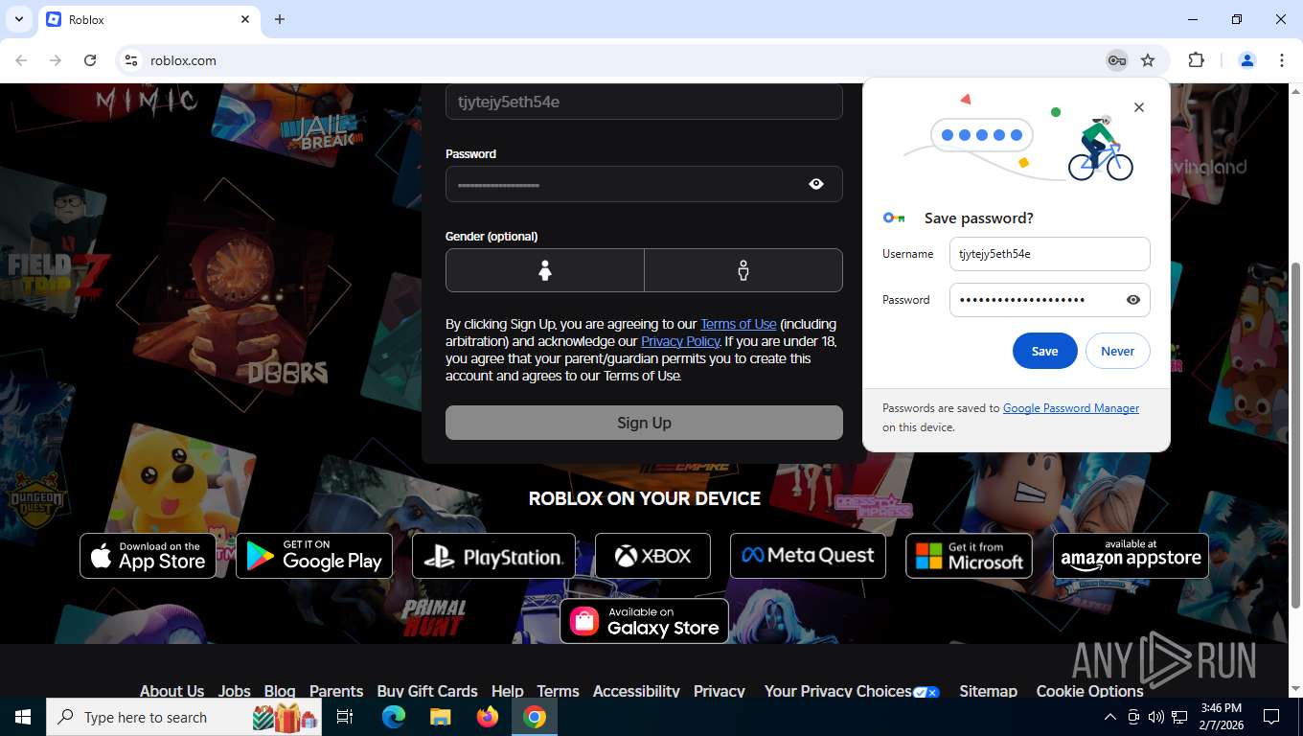Open the Meta Quest badge

tap(808, 556)
